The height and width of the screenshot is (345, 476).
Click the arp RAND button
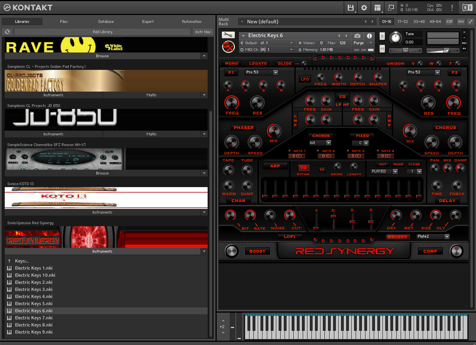pos(398,164)
